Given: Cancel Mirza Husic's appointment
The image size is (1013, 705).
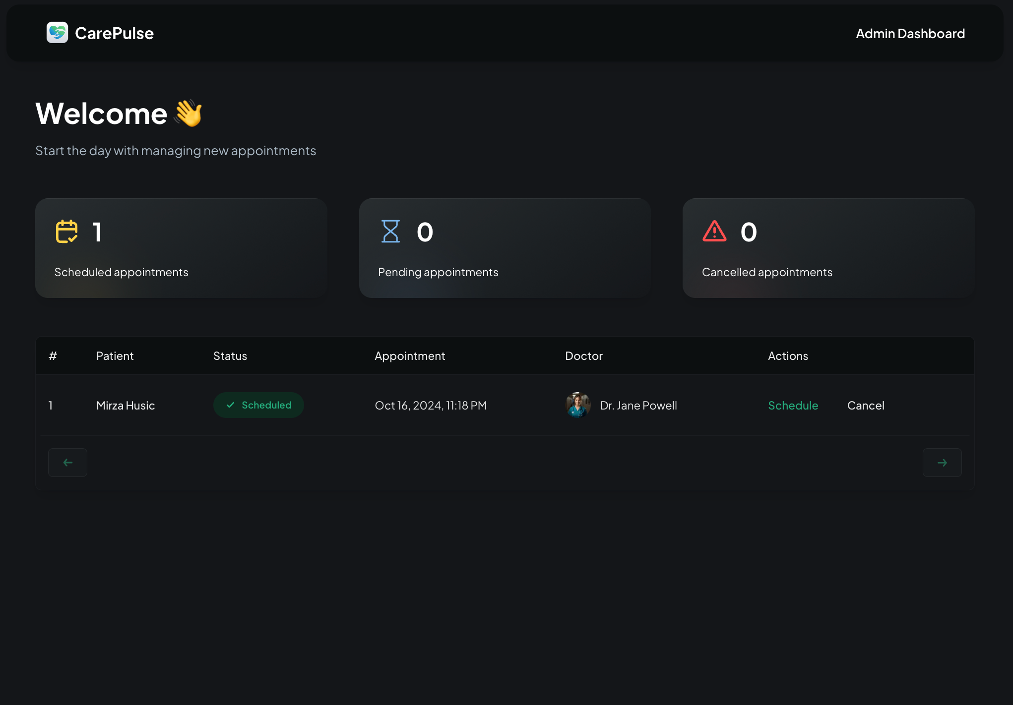Looking at the screenshot, I should point(866,405).
